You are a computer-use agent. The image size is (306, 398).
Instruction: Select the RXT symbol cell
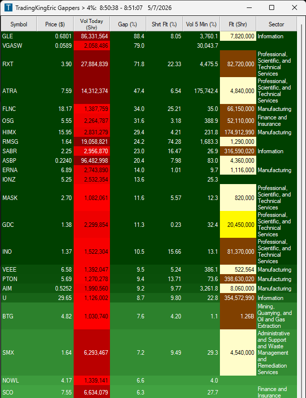[x=19, y=64]
